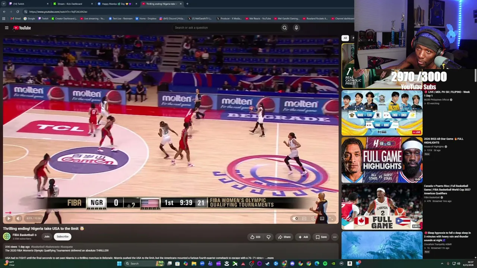Open the Creator Dashboard bookmark
Image resolution: width=477 pixels, height=268 pixels.
64,19
